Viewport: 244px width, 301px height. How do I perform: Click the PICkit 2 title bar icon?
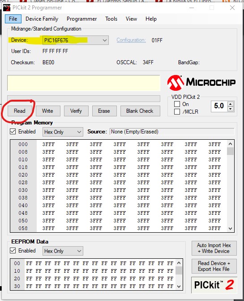(7, 8)
